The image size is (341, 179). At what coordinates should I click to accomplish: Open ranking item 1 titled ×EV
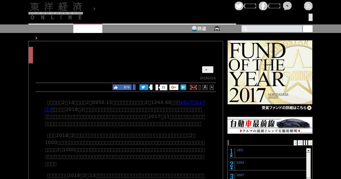pyautogui.click(x=240, y=150)
